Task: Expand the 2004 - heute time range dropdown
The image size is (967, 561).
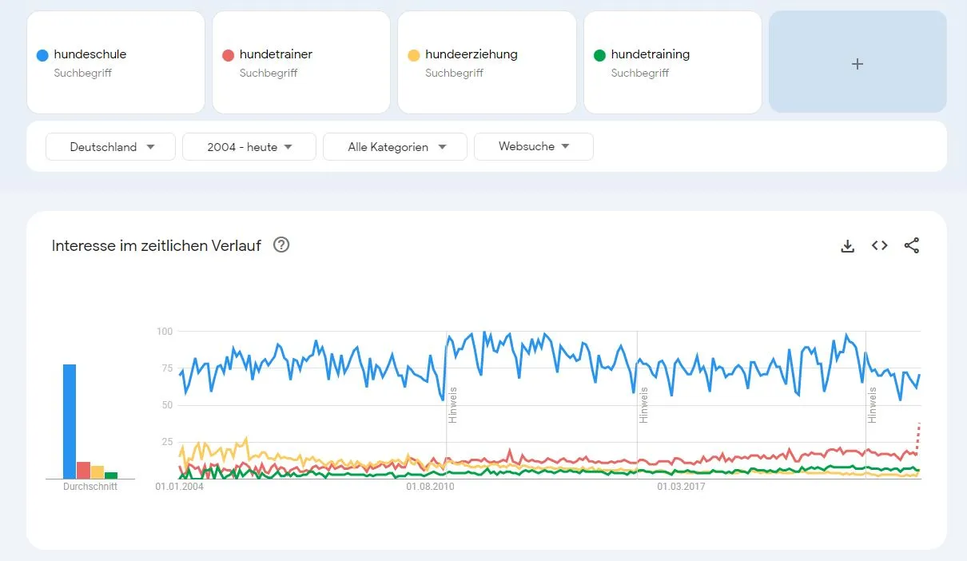Action: (249, 147)
